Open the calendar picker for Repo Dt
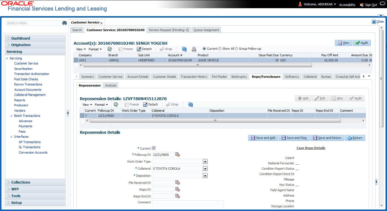 [x=178, y=189]
